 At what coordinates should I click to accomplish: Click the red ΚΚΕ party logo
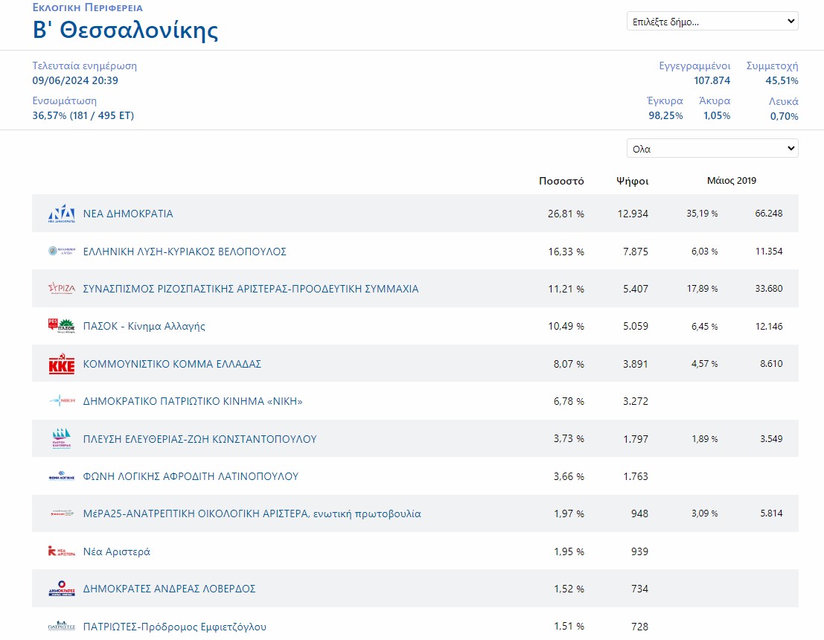[62, 365]
